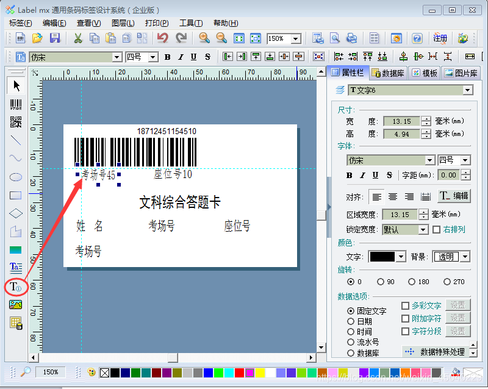
Task: Open the toolbar font 仿宋 dropdown
Action: tap(117, 57)
